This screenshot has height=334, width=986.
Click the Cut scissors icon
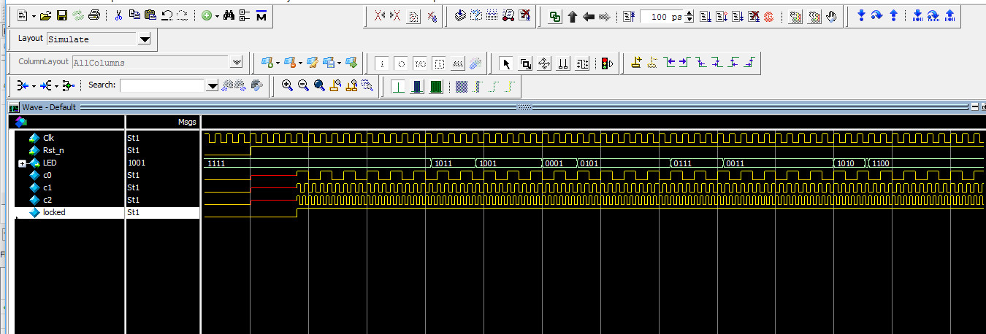[118, 15]
